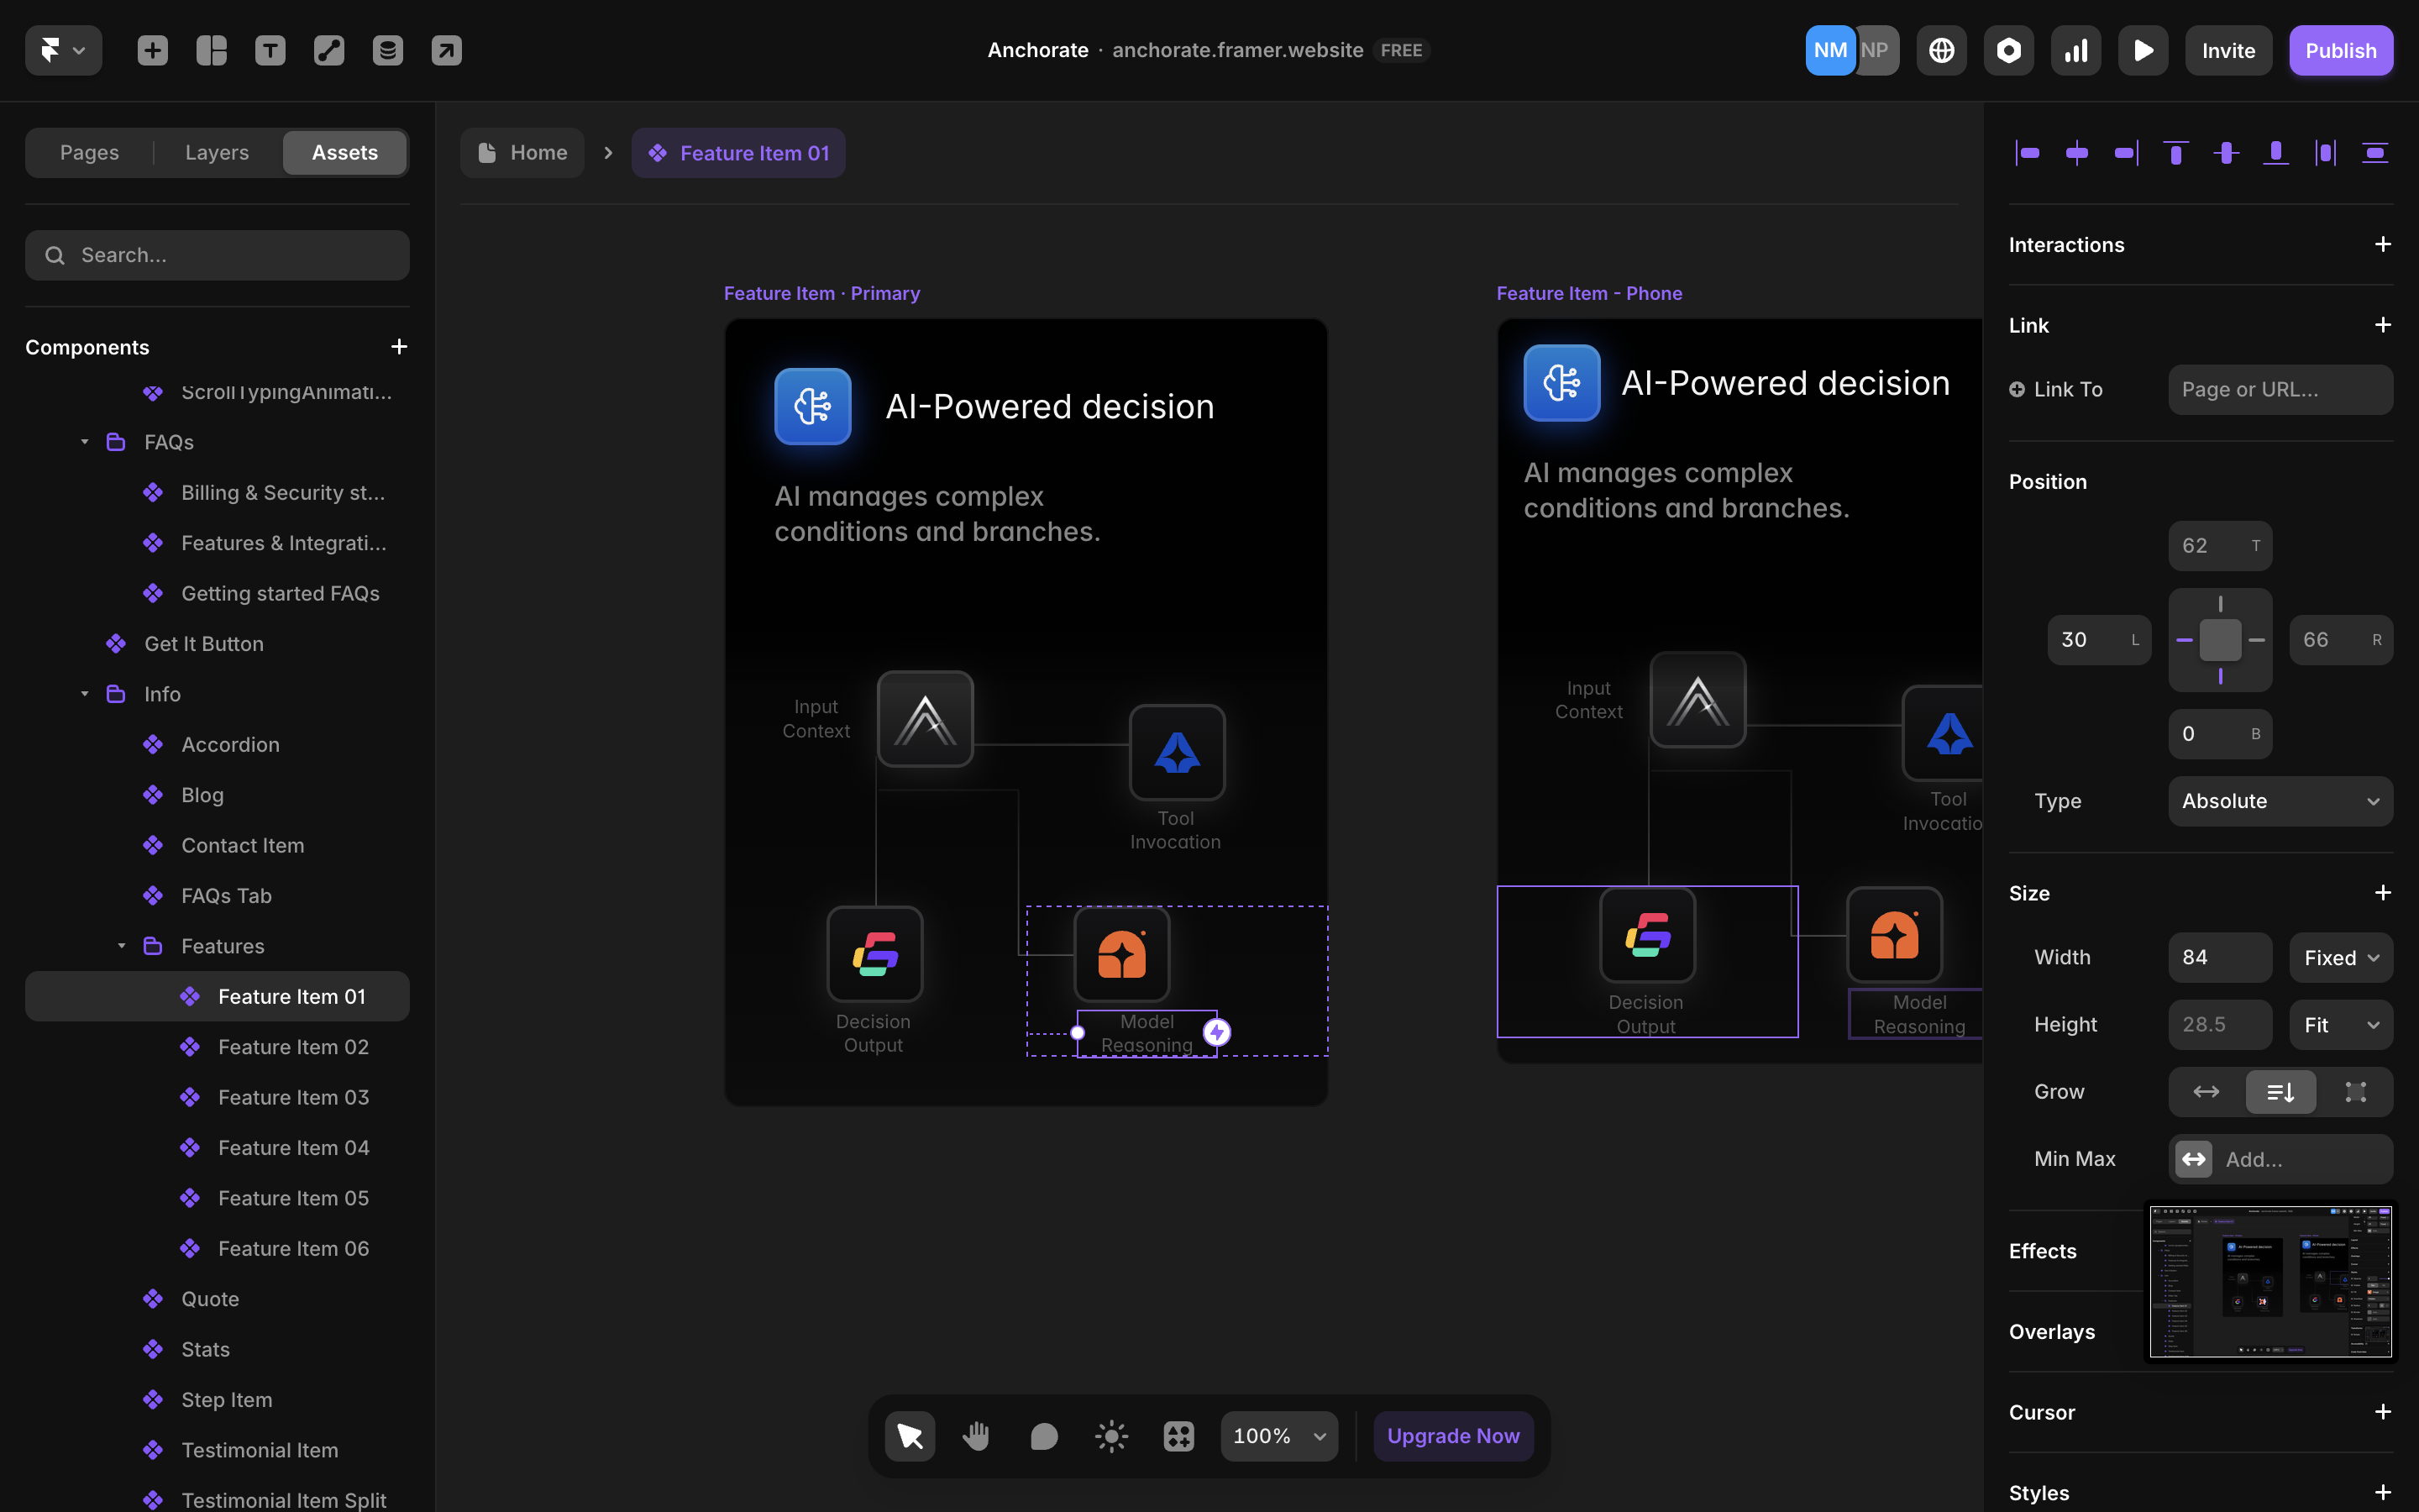Image resolution: width=2419 pixels, height=1512 pixels.
Task: Switch to the Layers tab
Action: tap(217, 153)
